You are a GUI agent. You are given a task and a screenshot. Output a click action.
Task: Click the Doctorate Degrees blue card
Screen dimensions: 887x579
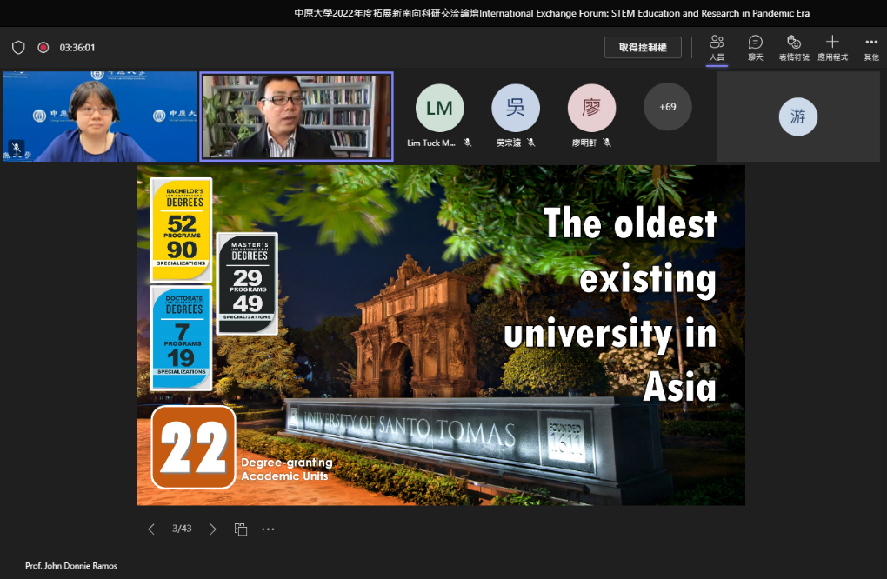[x=181, y=337]
